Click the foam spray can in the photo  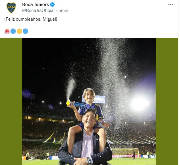(76, 103)
